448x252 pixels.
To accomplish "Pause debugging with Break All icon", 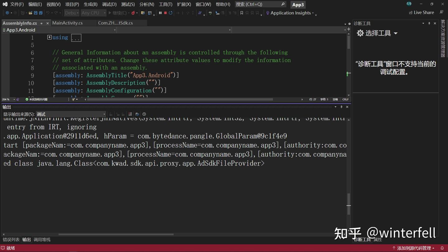I will (x=160, y=13).
